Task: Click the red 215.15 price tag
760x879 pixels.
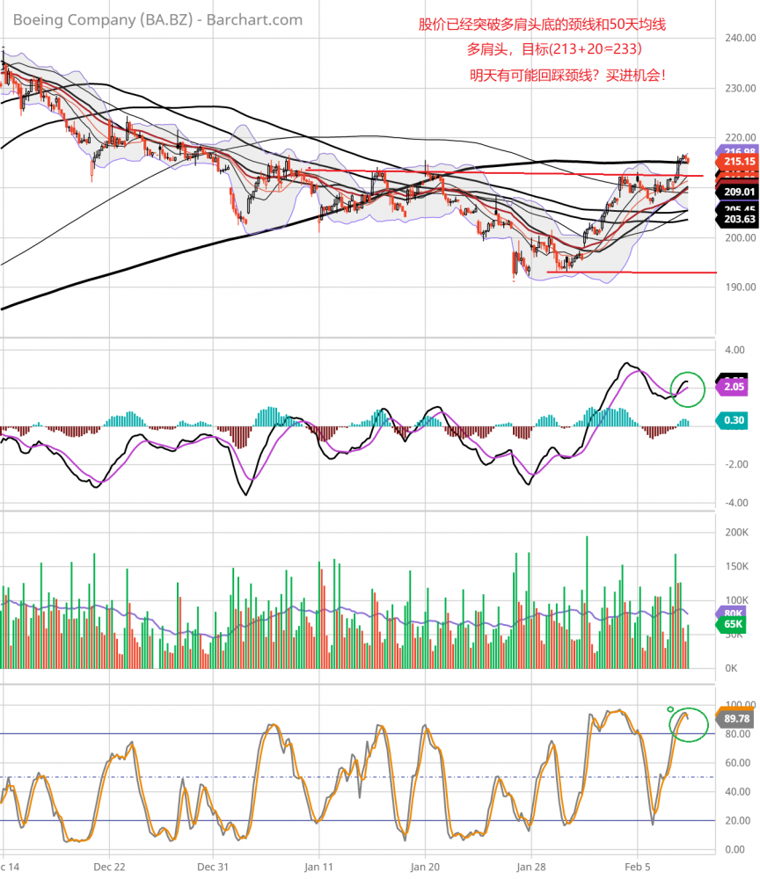Action: (740, 162)
